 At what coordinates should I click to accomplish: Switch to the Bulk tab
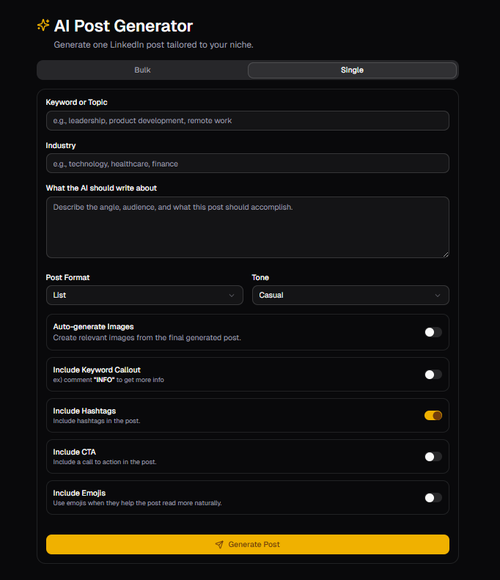tap(142, 70)
